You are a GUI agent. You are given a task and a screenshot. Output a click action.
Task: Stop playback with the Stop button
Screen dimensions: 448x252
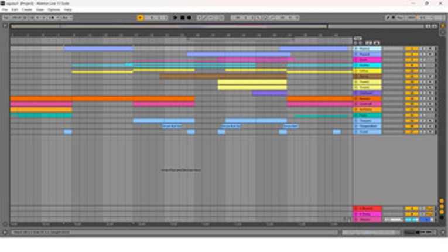click(182, 18)
